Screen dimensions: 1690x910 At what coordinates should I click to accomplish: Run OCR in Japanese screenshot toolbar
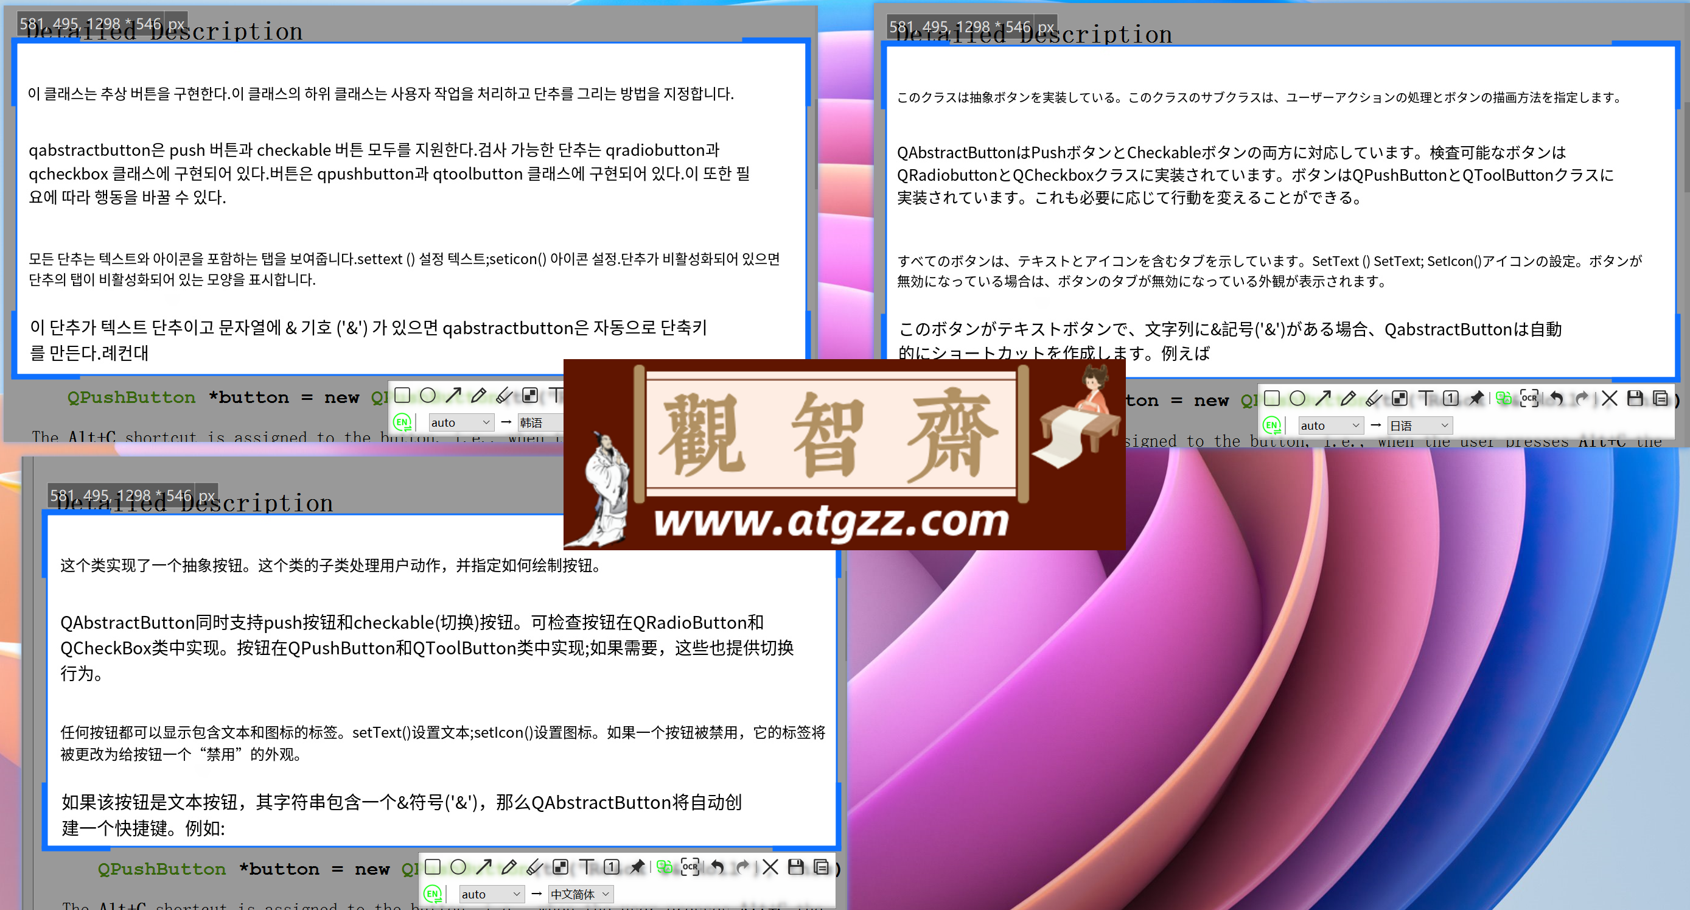1529,398
